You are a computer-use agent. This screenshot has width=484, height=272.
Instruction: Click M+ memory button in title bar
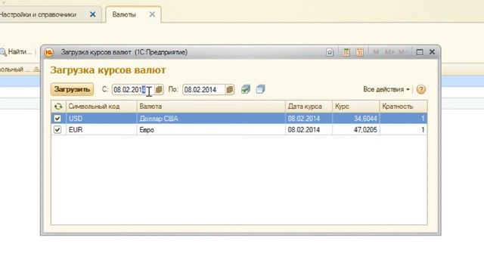[x=389, y=52]
